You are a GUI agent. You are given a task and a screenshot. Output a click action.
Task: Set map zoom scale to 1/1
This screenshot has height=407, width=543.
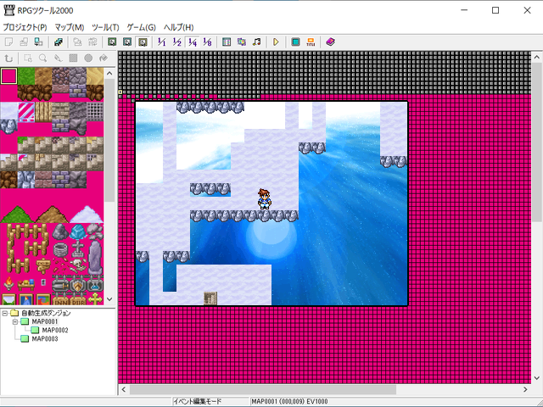coord(161,42)
